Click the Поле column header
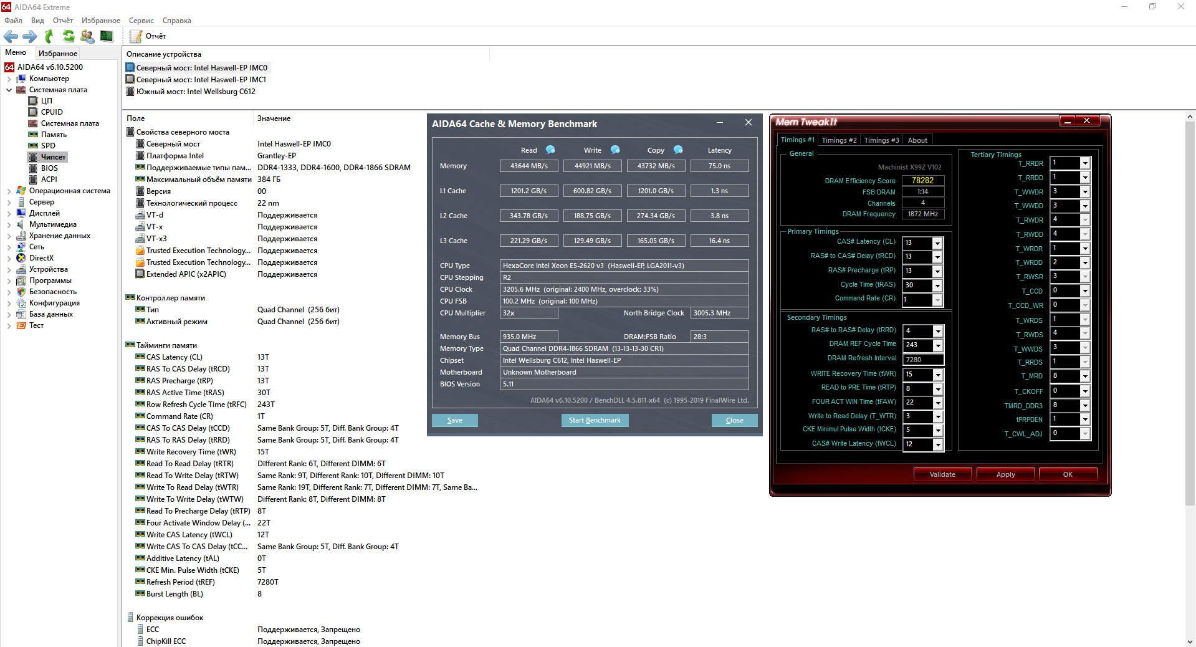The height and width of the screenshot is (647, 1196). point(135,118)
